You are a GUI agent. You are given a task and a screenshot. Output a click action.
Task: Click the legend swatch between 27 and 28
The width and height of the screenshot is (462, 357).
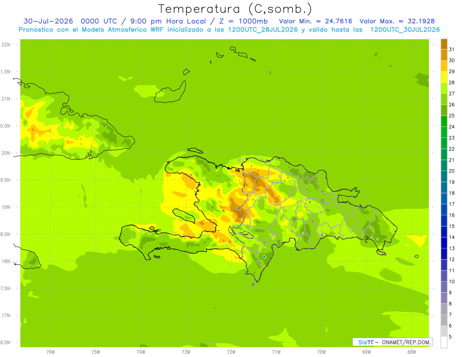click(444, 88)
